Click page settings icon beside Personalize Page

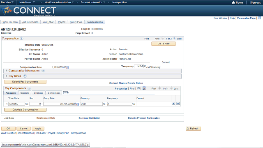click(x=259, y=18)
